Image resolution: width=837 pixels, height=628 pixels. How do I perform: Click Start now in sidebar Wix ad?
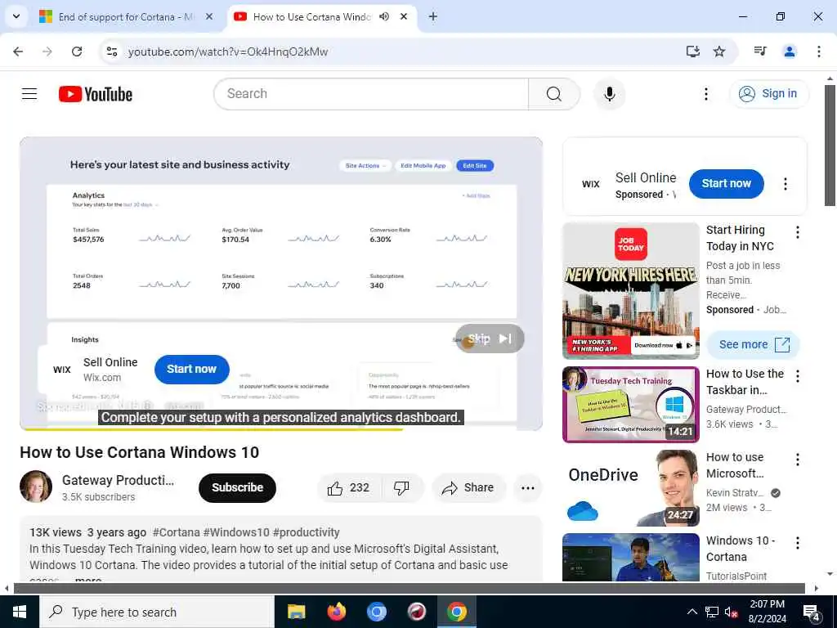[x=726, y=184]
